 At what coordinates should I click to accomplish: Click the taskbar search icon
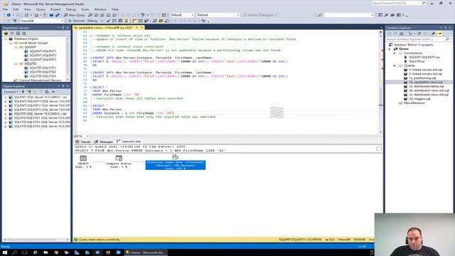(14, 252)
